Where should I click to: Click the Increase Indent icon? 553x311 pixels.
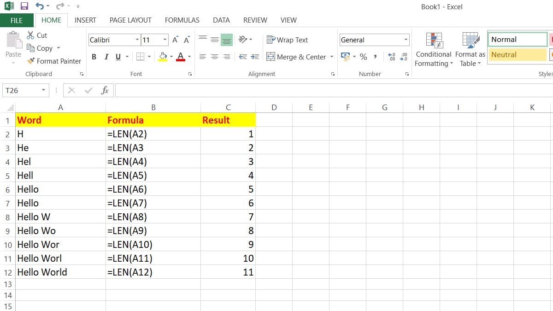[255, 57]
